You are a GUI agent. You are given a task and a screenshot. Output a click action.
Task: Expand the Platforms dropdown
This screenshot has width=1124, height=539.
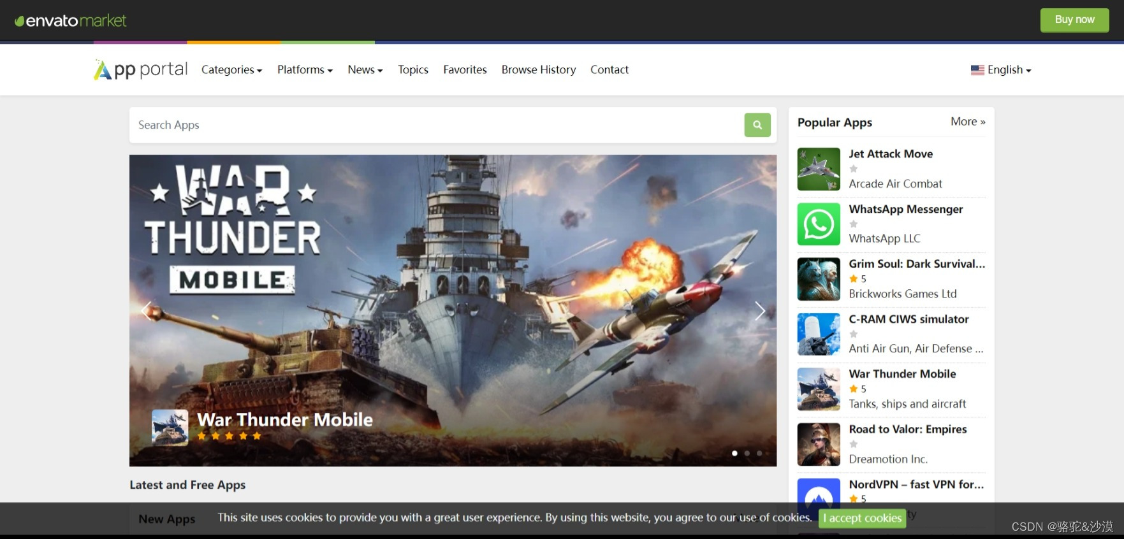[x=305, y=69]
